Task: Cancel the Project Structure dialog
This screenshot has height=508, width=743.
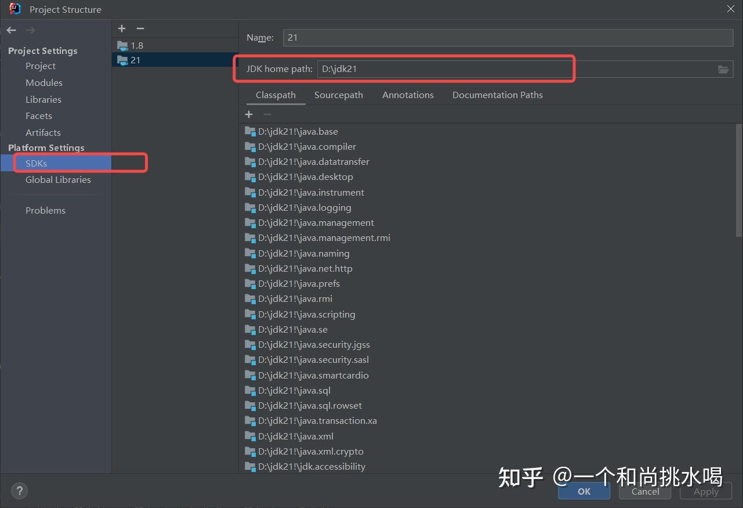Action: [644, 491]
